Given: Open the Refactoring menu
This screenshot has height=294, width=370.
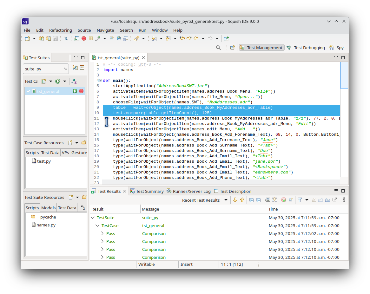Looking at the screenshot, I should (60, 30).
